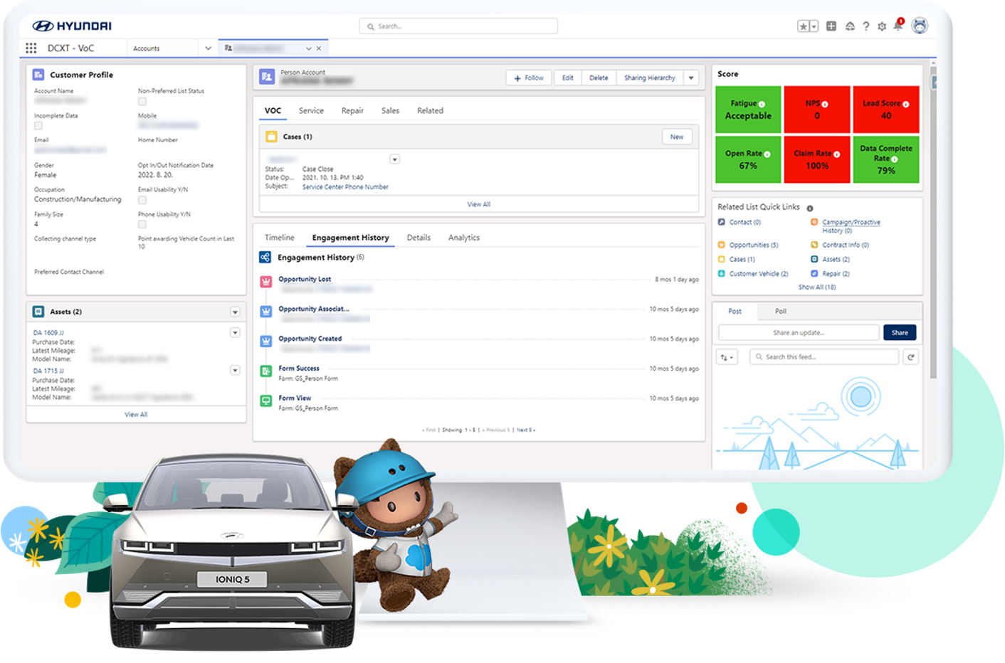1005x663 pixels.
Task: Open more actions dropdown beside Sharing Hierarchy
Action: pyautogui.click(x=691, y=78)
